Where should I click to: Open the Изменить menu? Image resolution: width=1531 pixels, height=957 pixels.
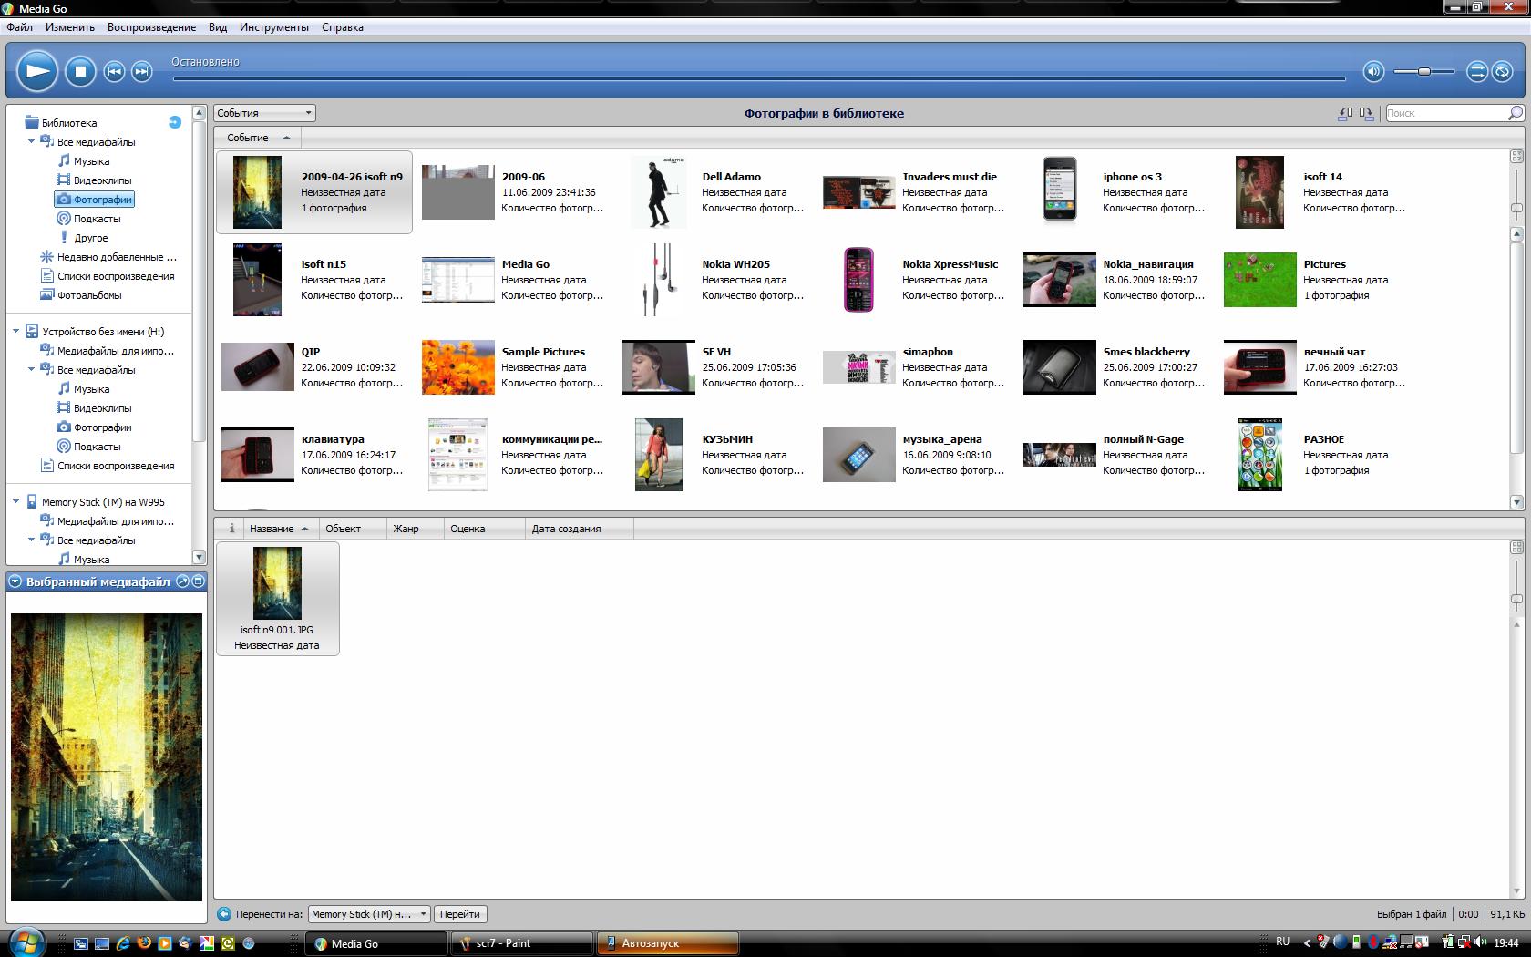click(70, 27)
